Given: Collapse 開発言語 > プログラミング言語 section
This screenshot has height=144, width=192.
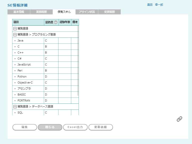Looking at the screenshot, I should point(15,34).
